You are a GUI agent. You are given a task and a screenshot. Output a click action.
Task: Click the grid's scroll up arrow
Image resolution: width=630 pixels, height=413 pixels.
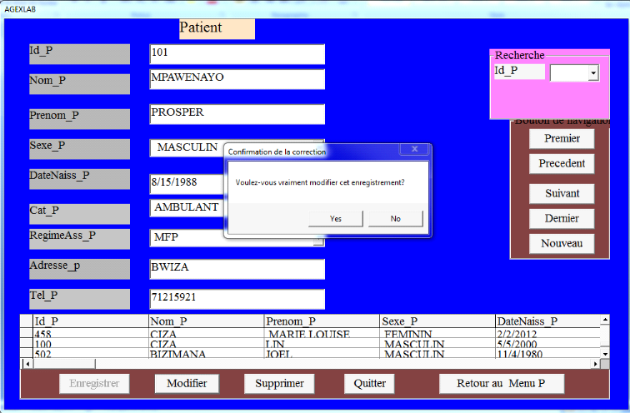[x=605, y=320]
